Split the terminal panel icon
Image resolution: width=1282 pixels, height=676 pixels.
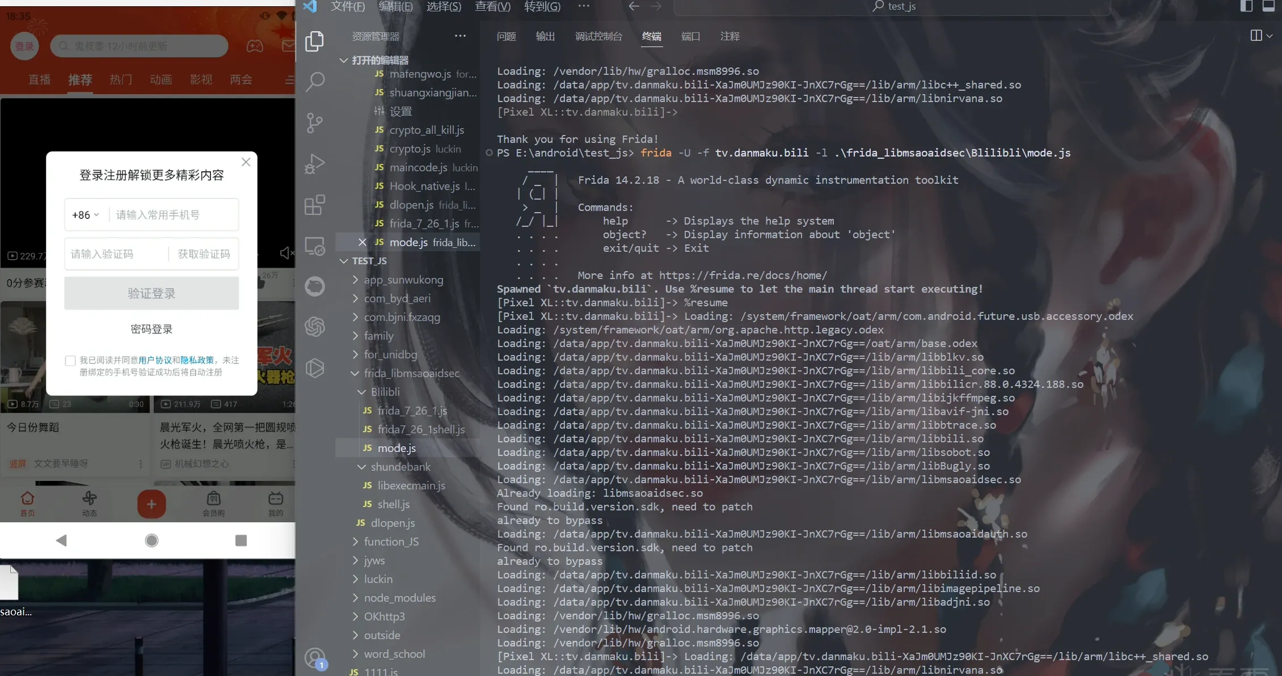pyautogui.click(x=1256, y=36)
